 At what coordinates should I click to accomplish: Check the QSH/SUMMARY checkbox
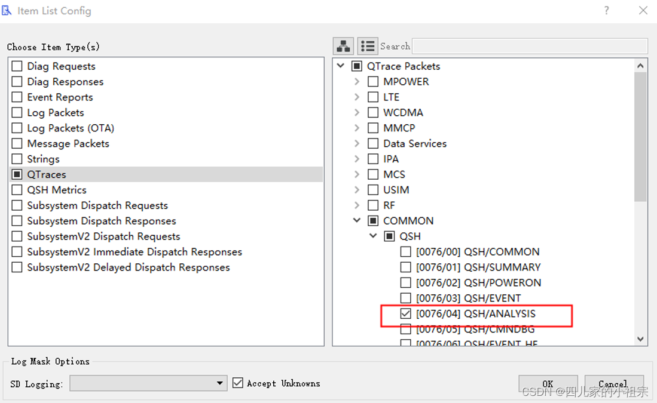click(405, 267)
